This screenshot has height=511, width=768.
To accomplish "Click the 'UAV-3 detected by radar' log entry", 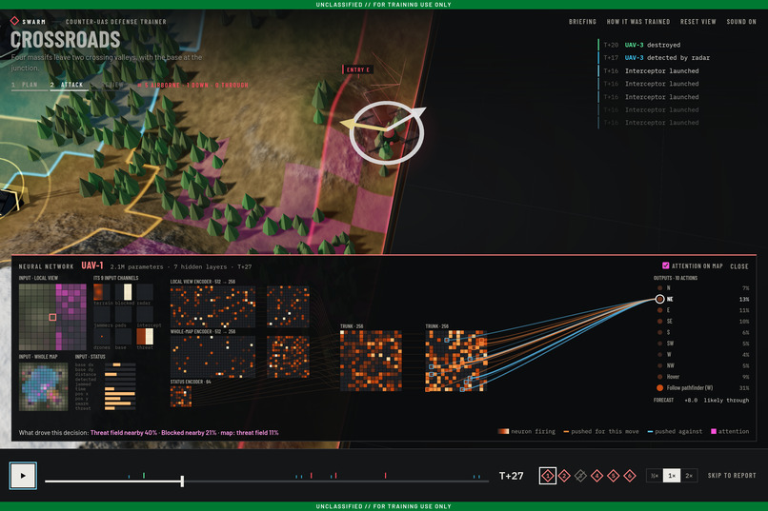I will (657, 58).
